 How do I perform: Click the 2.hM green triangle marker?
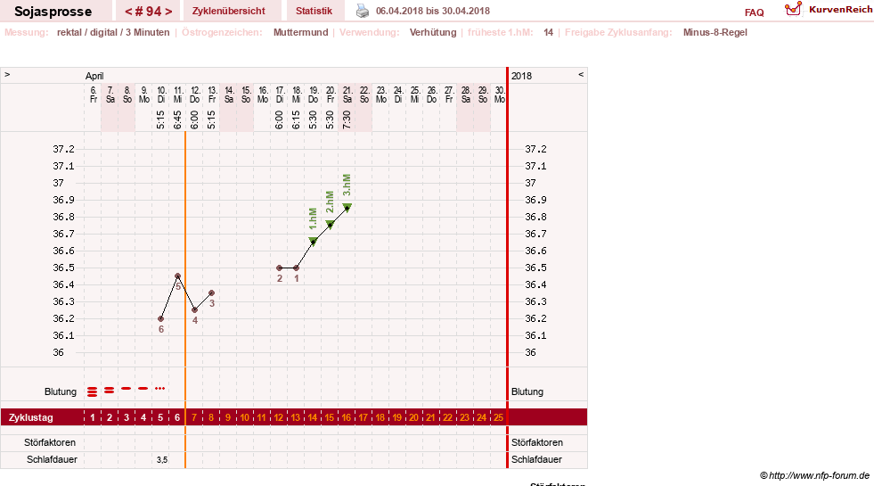coord(330,225)
